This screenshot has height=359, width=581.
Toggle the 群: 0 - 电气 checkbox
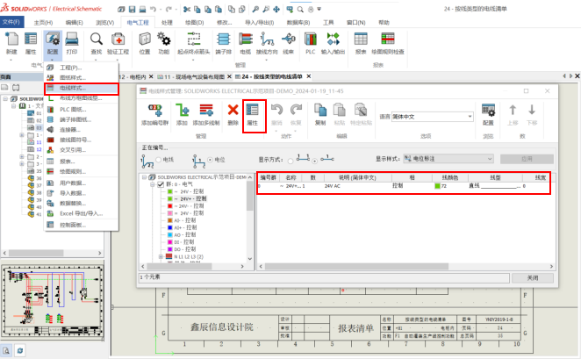(161, 184)
